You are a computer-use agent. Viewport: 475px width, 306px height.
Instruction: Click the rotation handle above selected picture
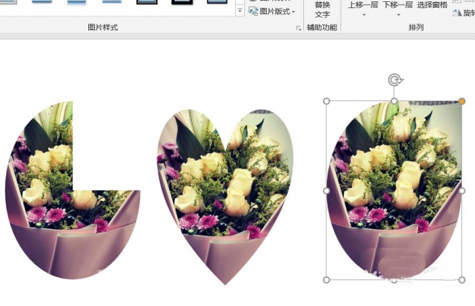pos(395,80)
